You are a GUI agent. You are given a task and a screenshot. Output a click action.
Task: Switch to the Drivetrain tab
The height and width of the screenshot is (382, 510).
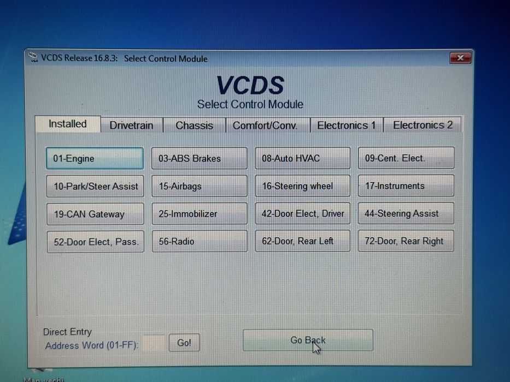[131, 126]
